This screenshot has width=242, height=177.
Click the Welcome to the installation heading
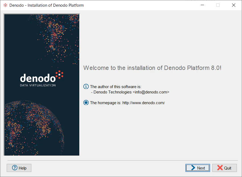click(152, 68)
